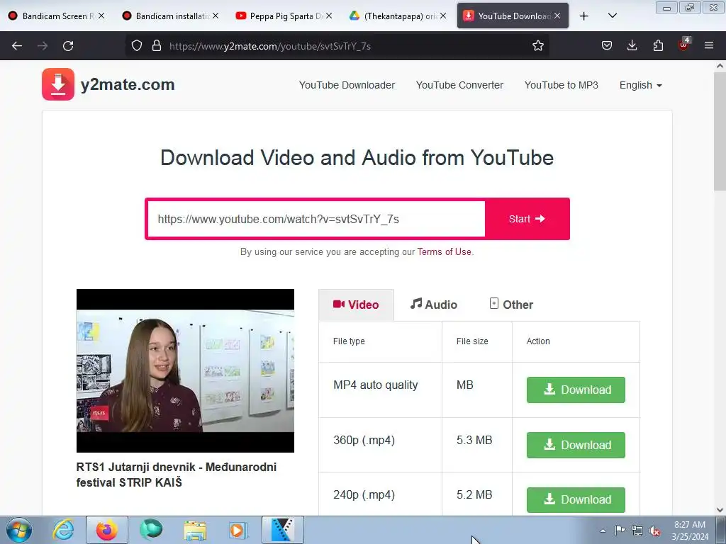Expand the English language dropdown
This screenshot has height=544, width=726.
641,85
